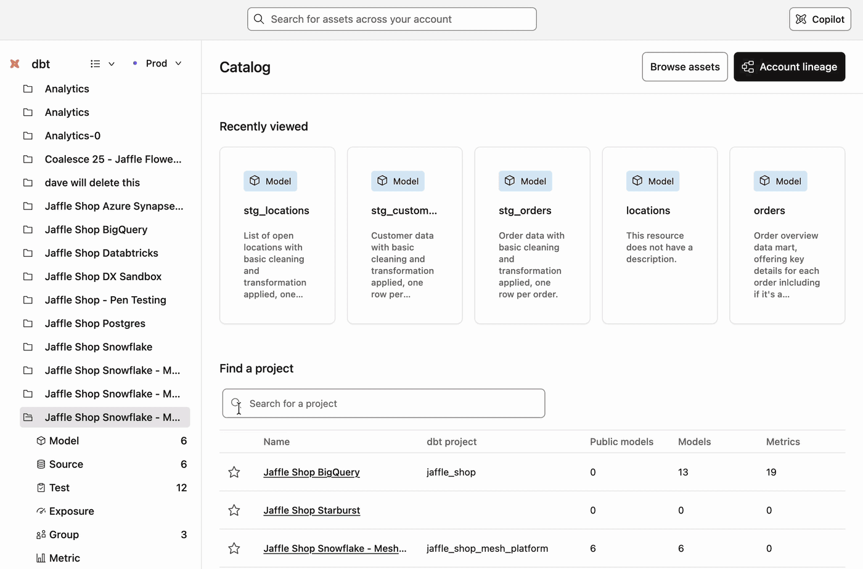
Task: Star the Jaffle Shop Starburst project
Action: pyautogui.click(x=234, y=510)
